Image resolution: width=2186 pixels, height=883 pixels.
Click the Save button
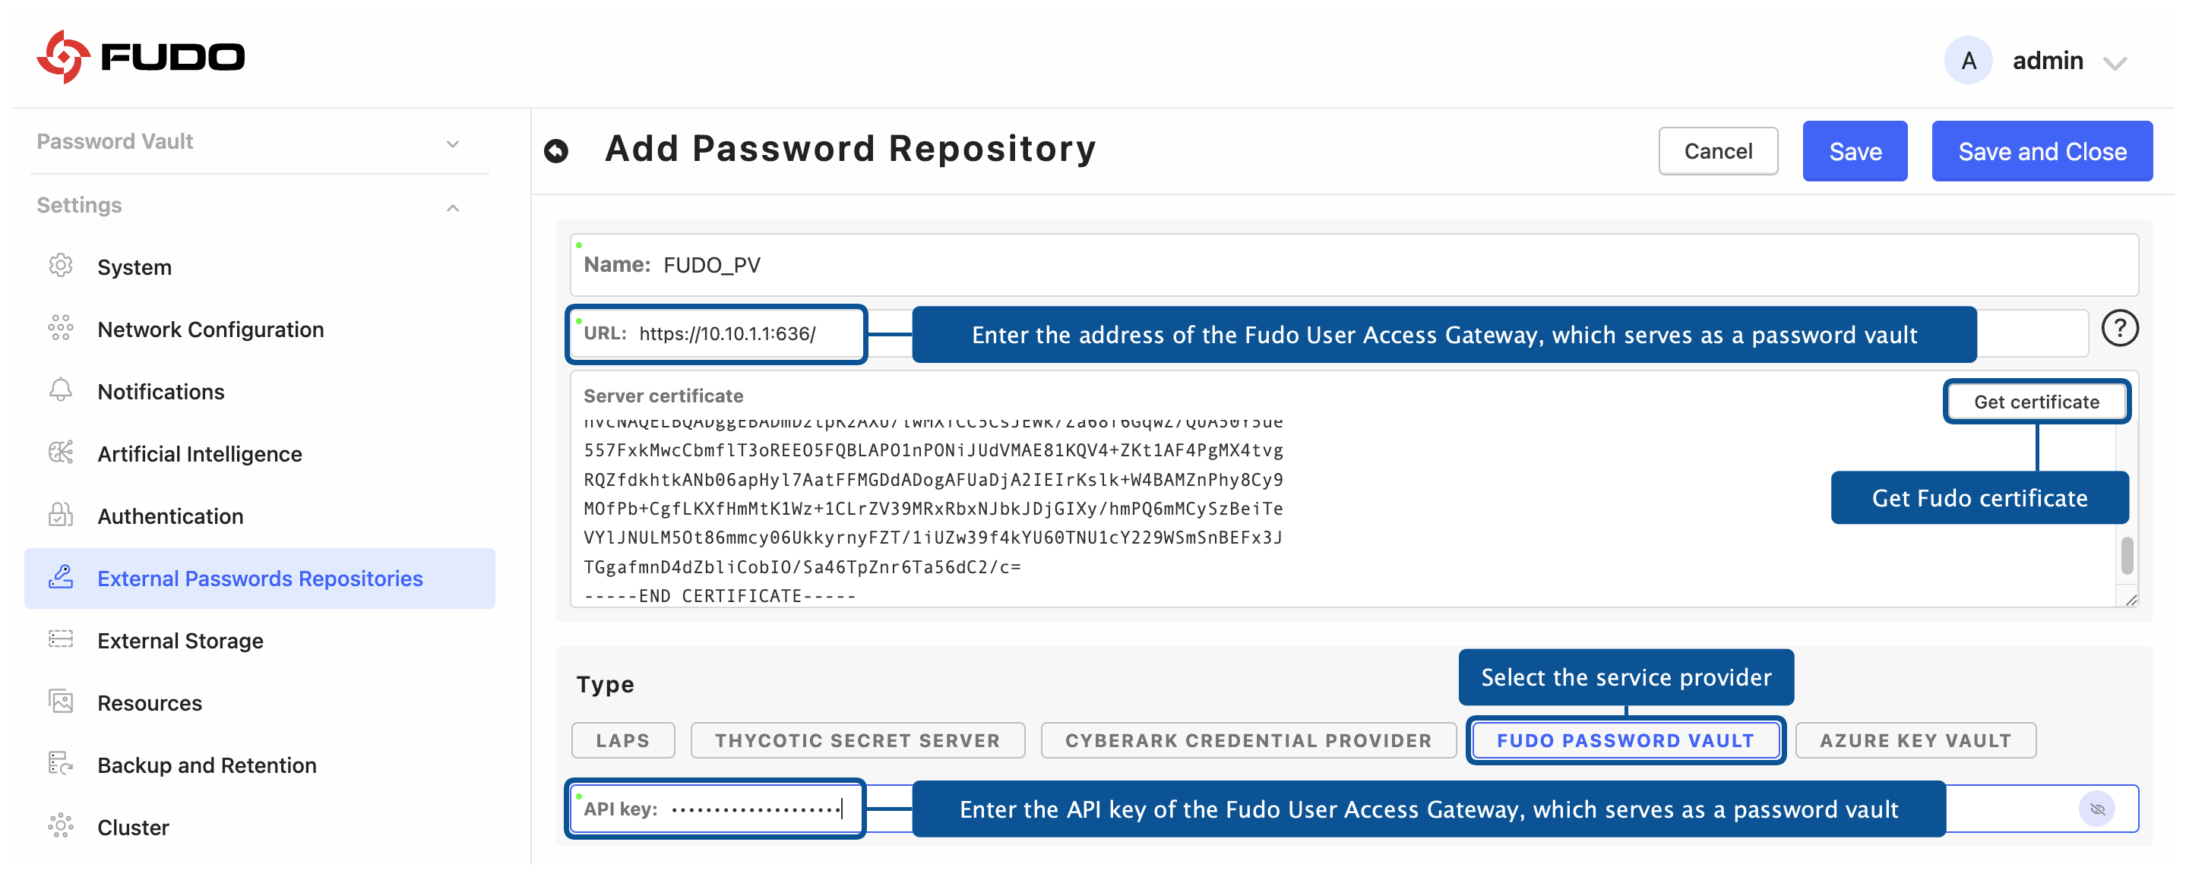point(1854,151)
